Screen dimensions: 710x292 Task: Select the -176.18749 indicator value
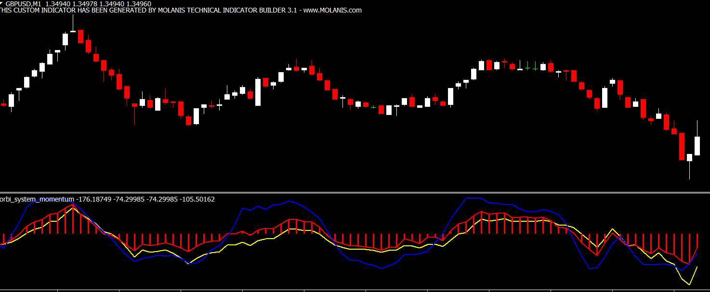coord(93,199)
